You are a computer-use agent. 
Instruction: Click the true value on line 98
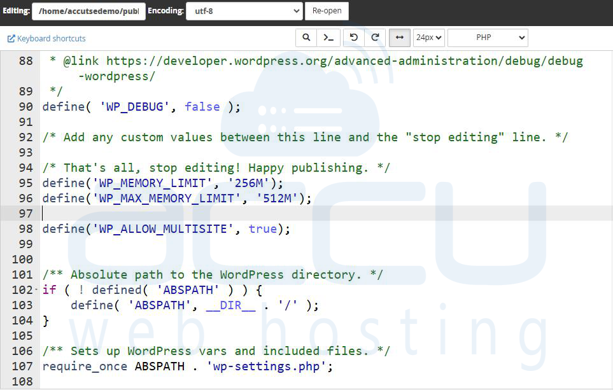[263, 228]
